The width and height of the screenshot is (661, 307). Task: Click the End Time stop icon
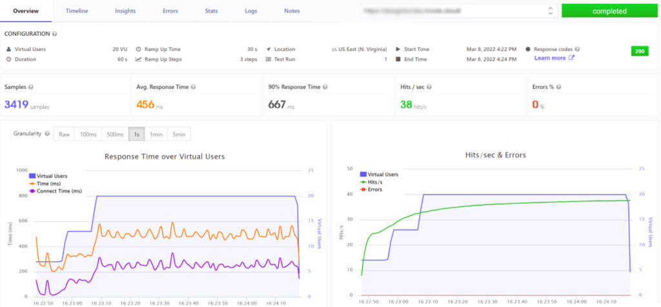click(x=398, y=59)
